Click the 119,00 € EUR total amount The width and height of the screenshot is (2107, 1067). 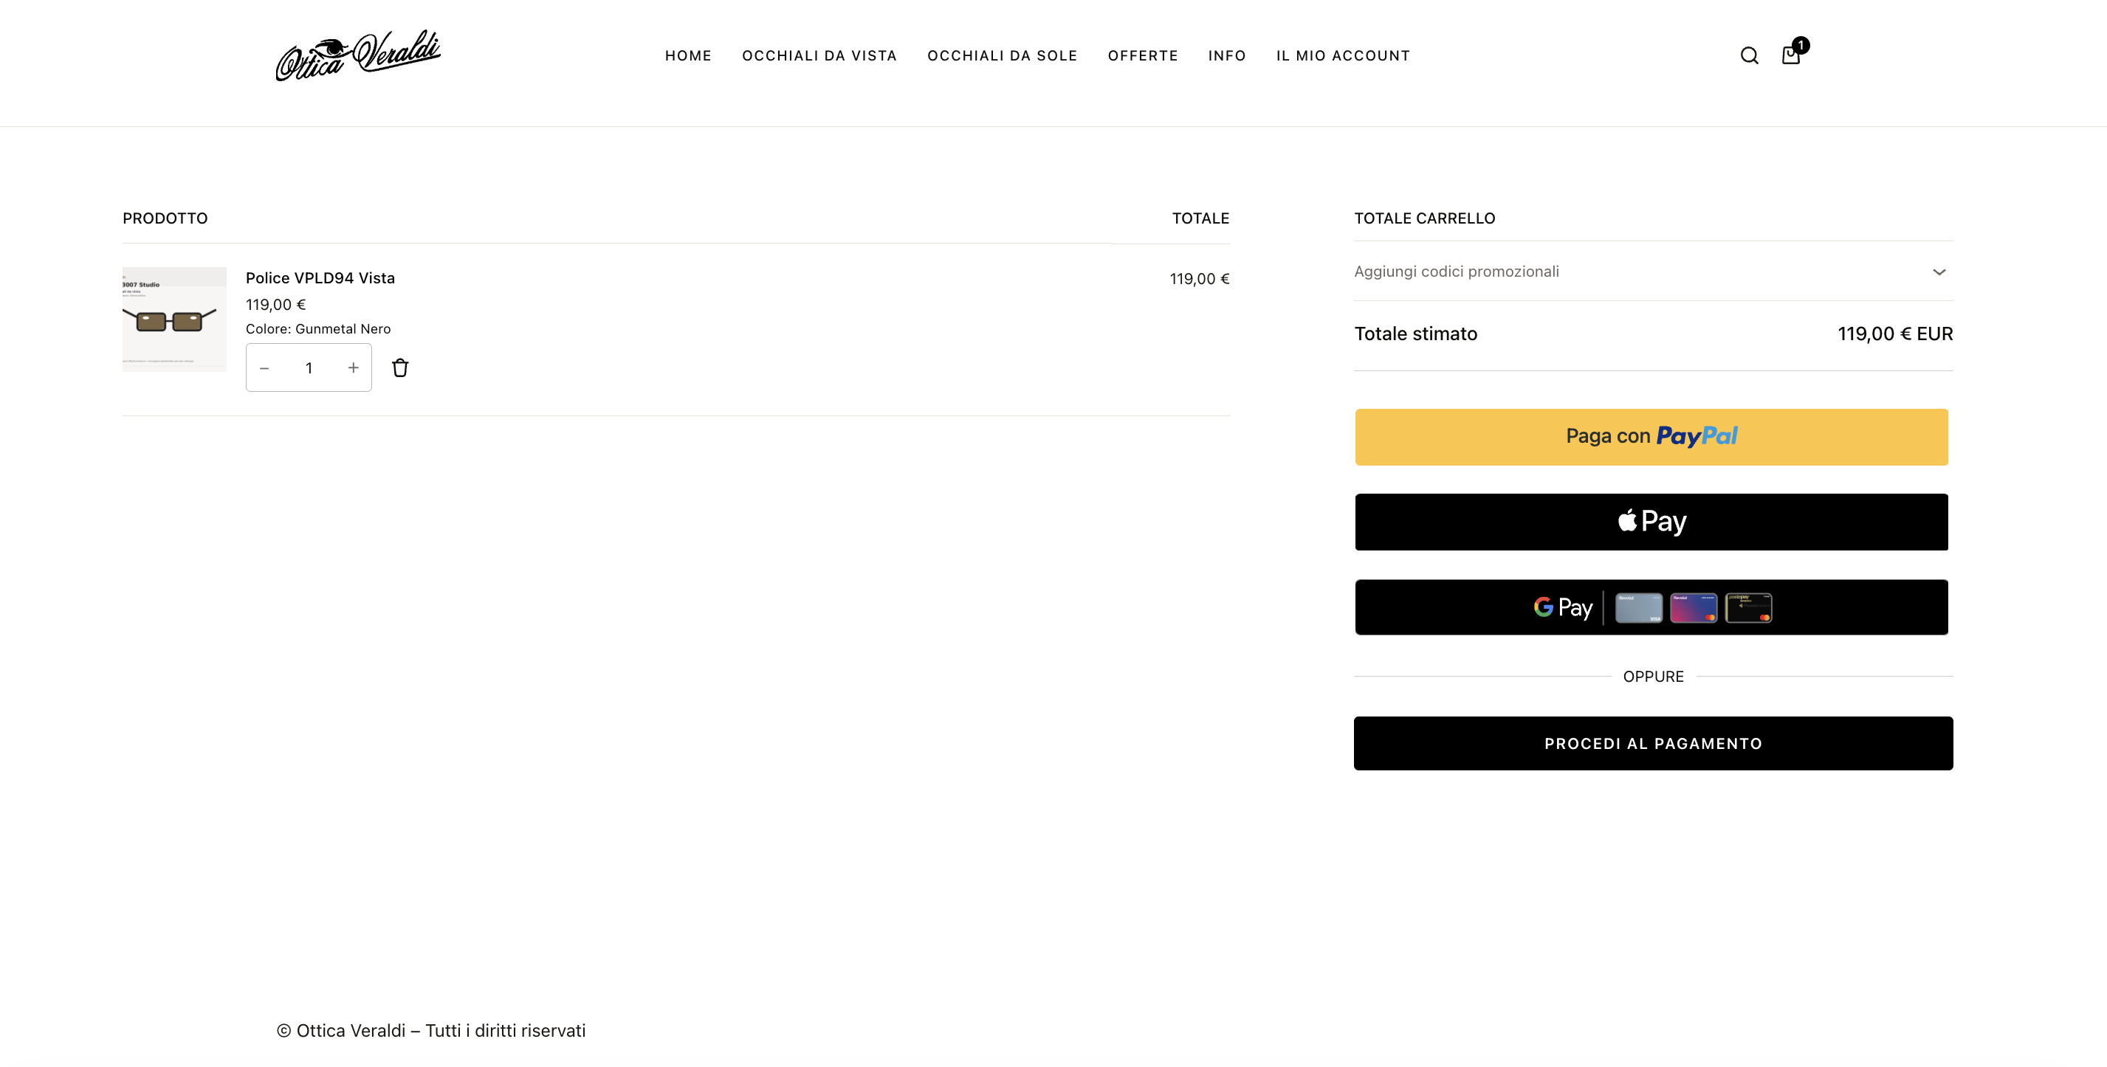click(x=1895, y=334)
